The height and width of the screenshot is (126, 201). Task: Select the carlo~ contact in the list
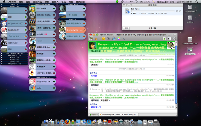pyautogui.click(x=42, y=88)
